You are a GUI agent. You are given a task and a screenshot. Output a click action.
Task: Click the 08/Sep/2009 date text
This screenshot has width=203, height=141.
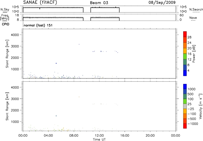(162, 2)
